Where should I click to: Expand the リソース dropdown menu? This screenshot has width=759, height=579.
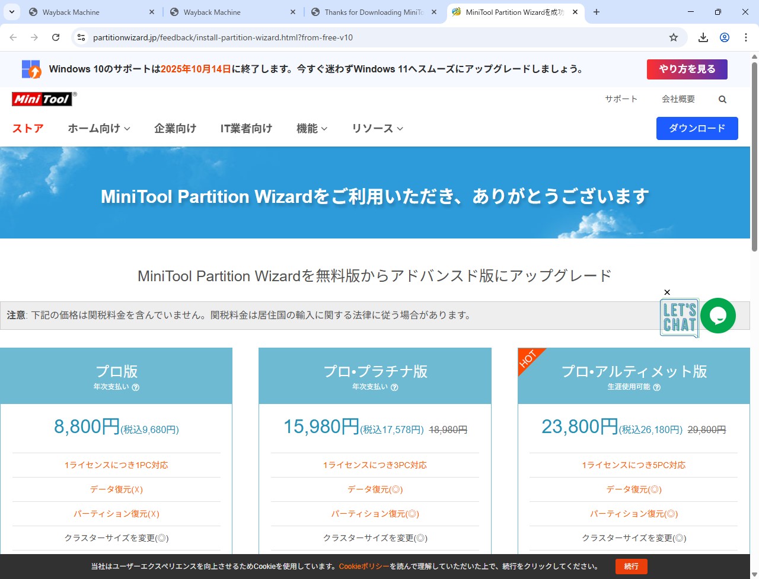point(377,128)
